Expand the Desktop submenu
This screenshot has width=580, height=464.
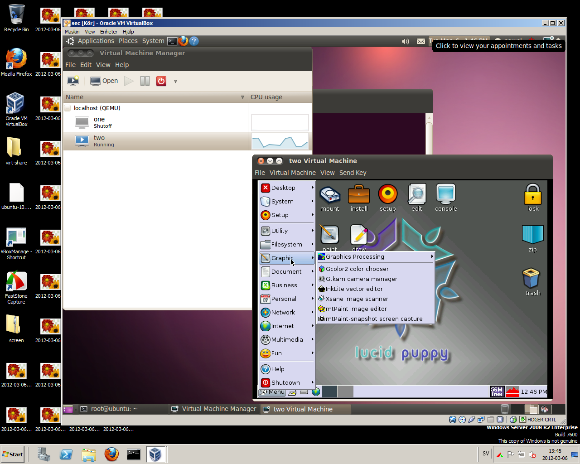[x=286, y=188]
